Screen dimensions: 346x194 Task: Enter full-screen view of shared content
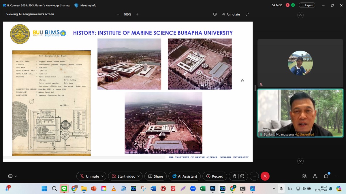tap(247, 14)
